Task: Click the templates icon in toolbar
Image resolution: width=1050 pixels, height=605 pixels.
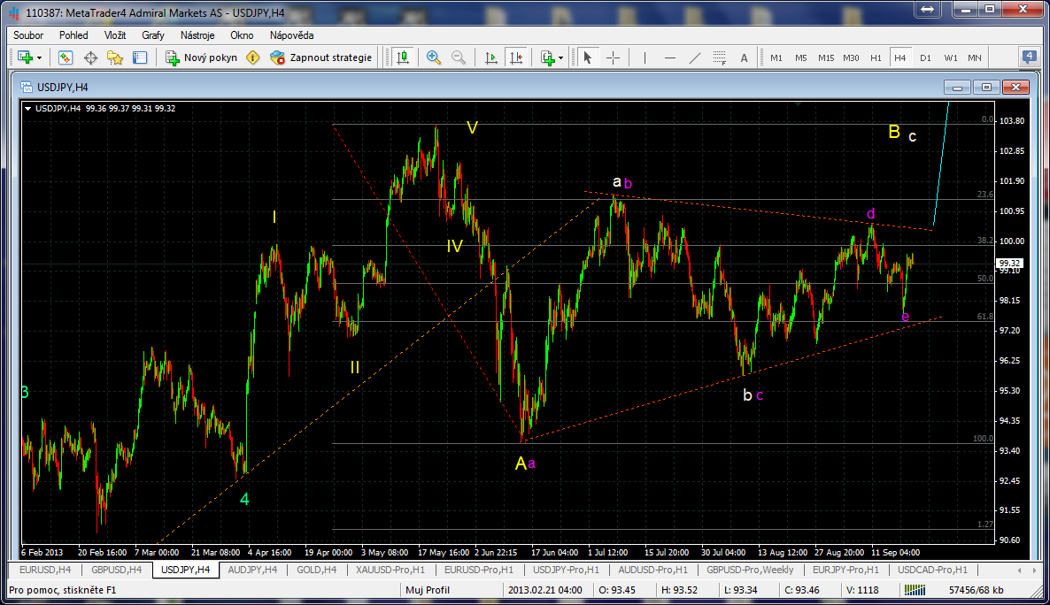Action: (x=548, y=57)
